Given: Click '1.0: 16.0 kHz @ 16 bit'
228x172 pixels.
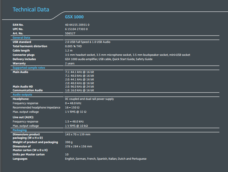Looking at the screenshot, I should [80, 90].
